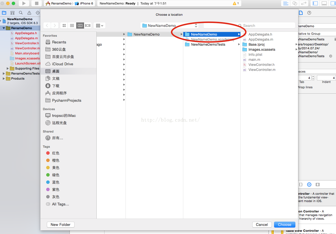Select 所有… under Shared

[69, 138]
